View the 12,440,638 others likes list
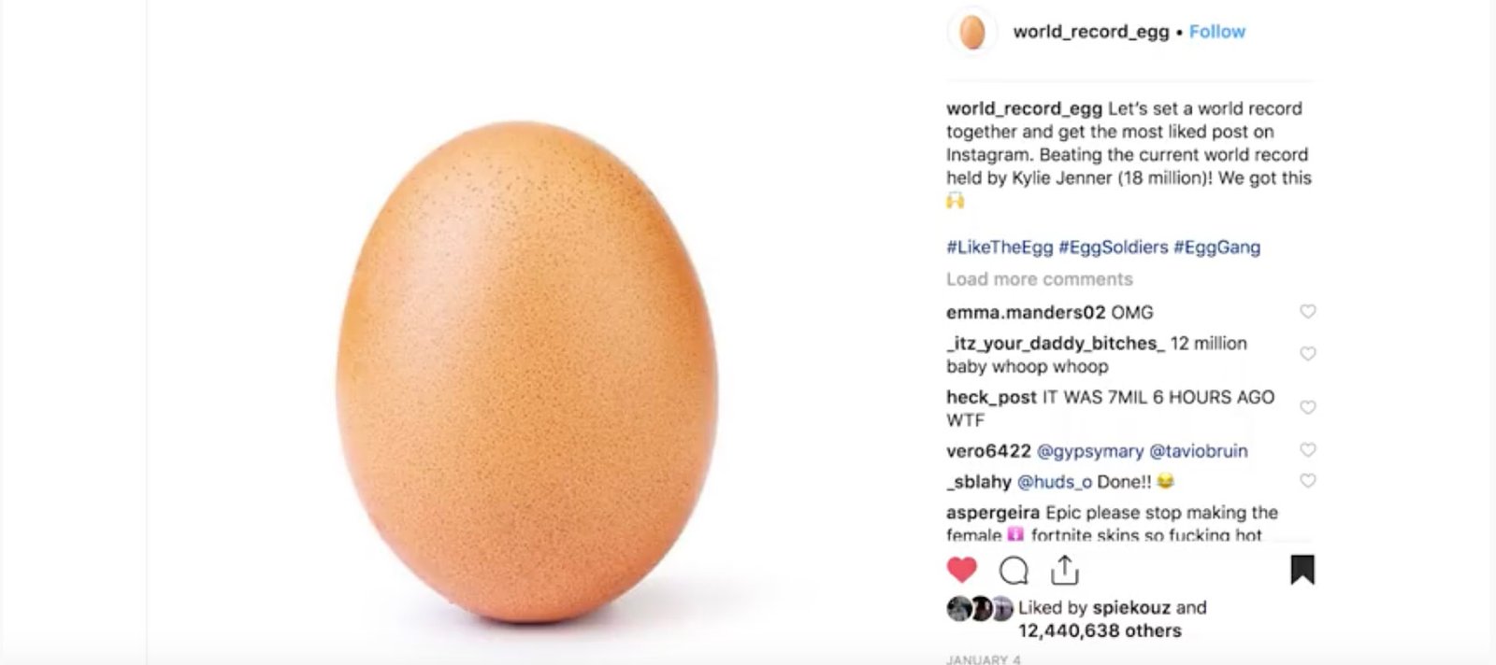Screen dimensions: 1496x665 [x=1100, y=631]
